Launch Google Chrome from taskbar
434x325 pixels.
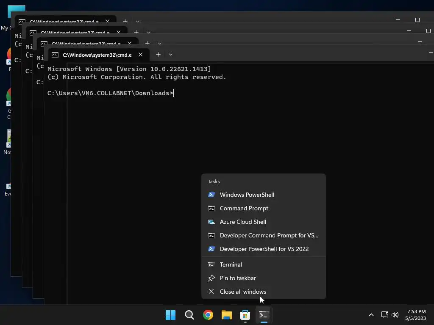tap(208, 315)
